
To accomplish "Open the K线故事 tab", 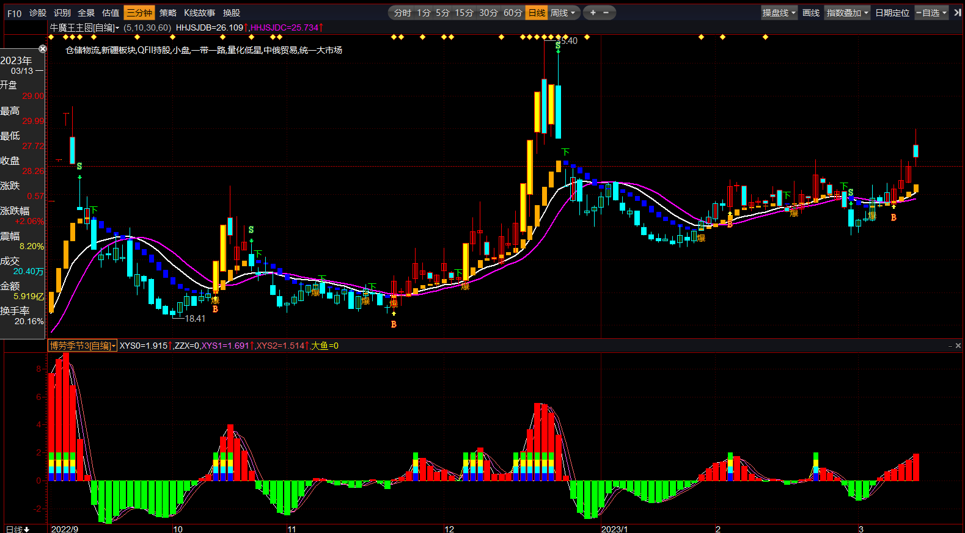I will tap(200, 13).
